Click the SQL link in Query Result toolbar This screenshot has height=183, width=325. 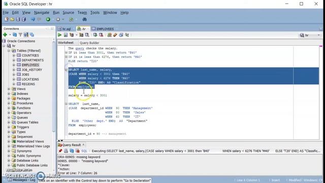[84, 151]
